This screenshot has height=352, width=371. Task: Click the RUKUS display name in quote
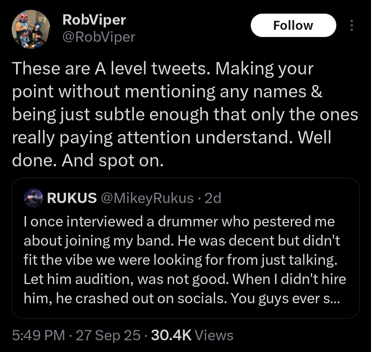pos(71,198)
